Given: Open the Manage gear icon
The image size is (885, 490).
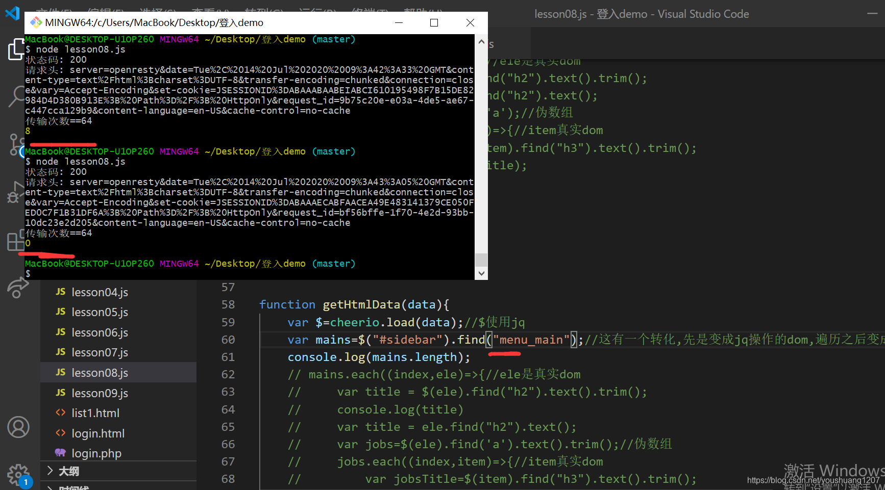Looking at the screenshot, I should click(x=18, y=475).
